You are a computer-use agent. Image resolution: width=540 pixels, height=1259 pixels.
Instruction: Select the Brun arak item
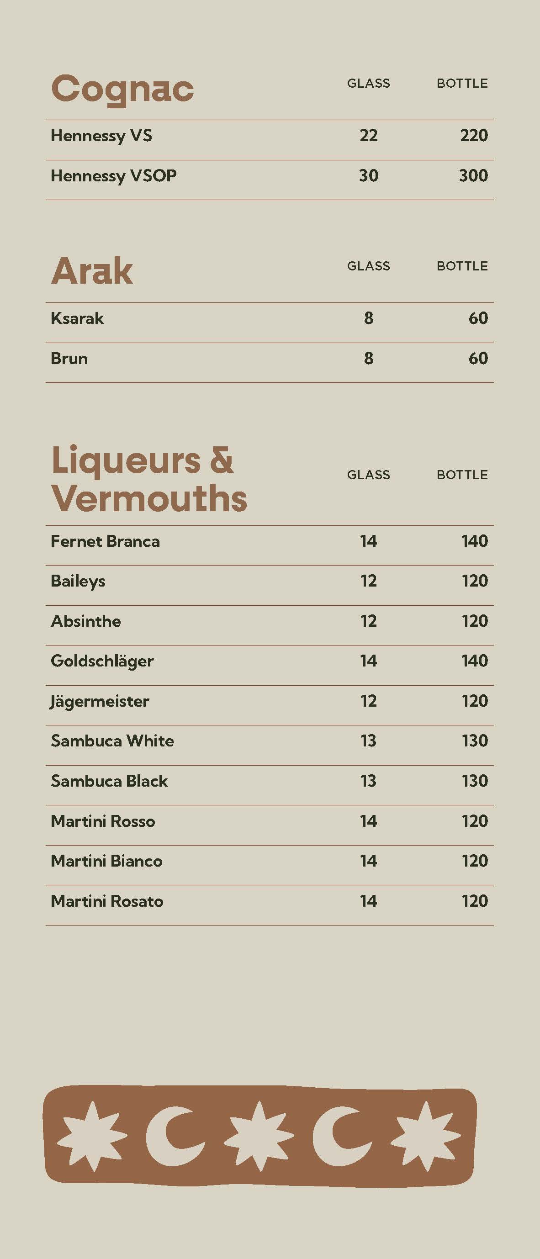(69, 358)
